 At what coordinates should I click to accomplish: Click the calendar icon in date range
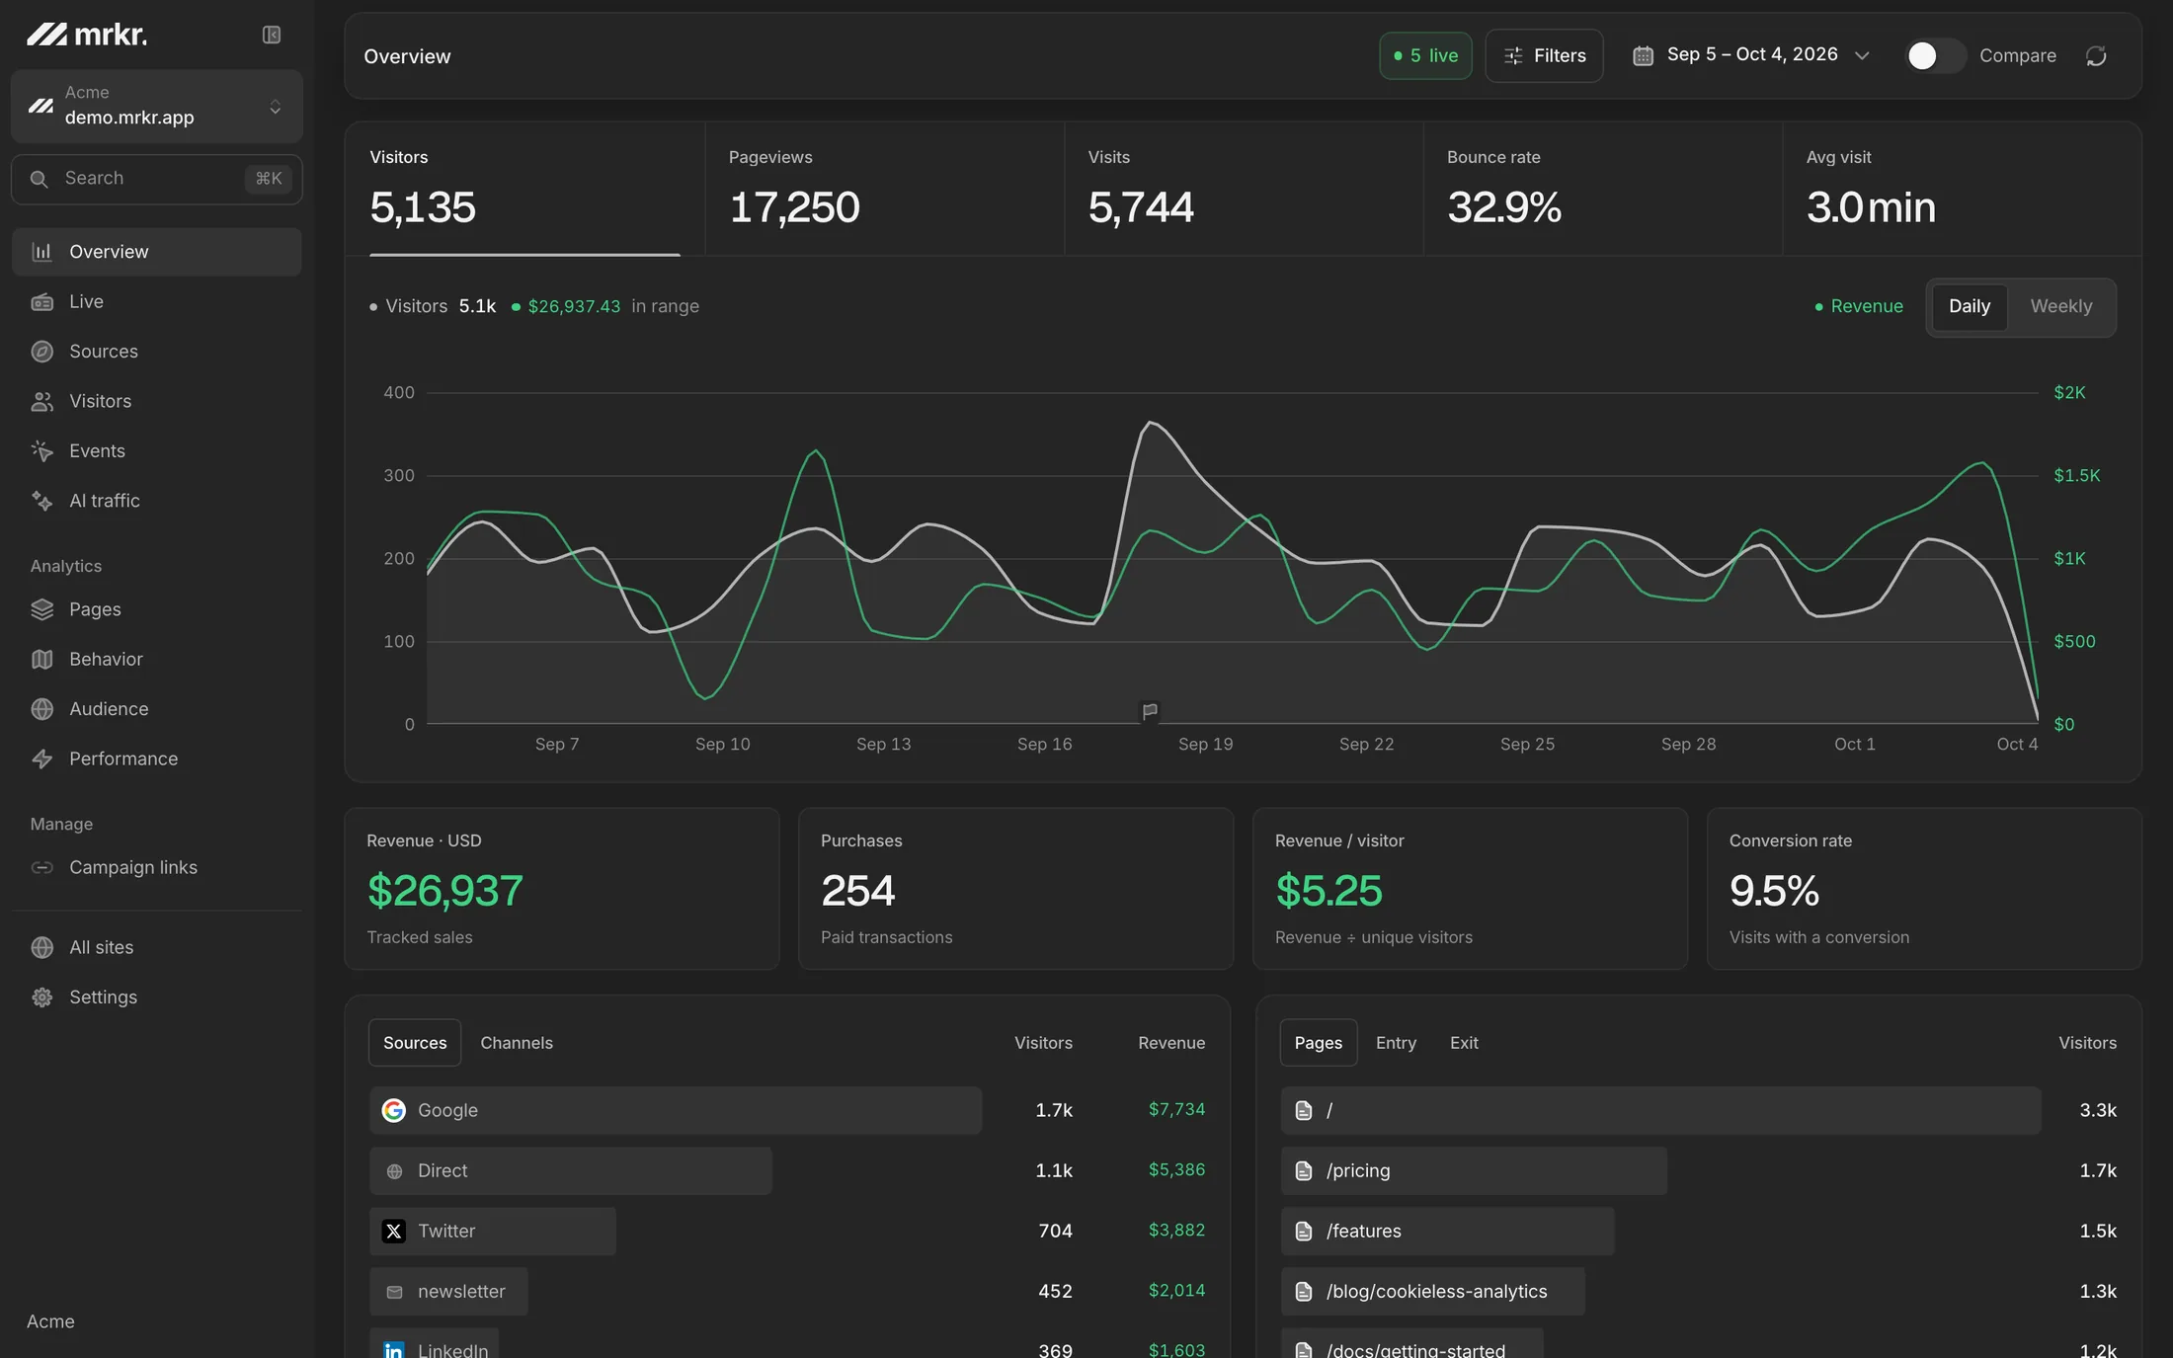[1643, 55]
